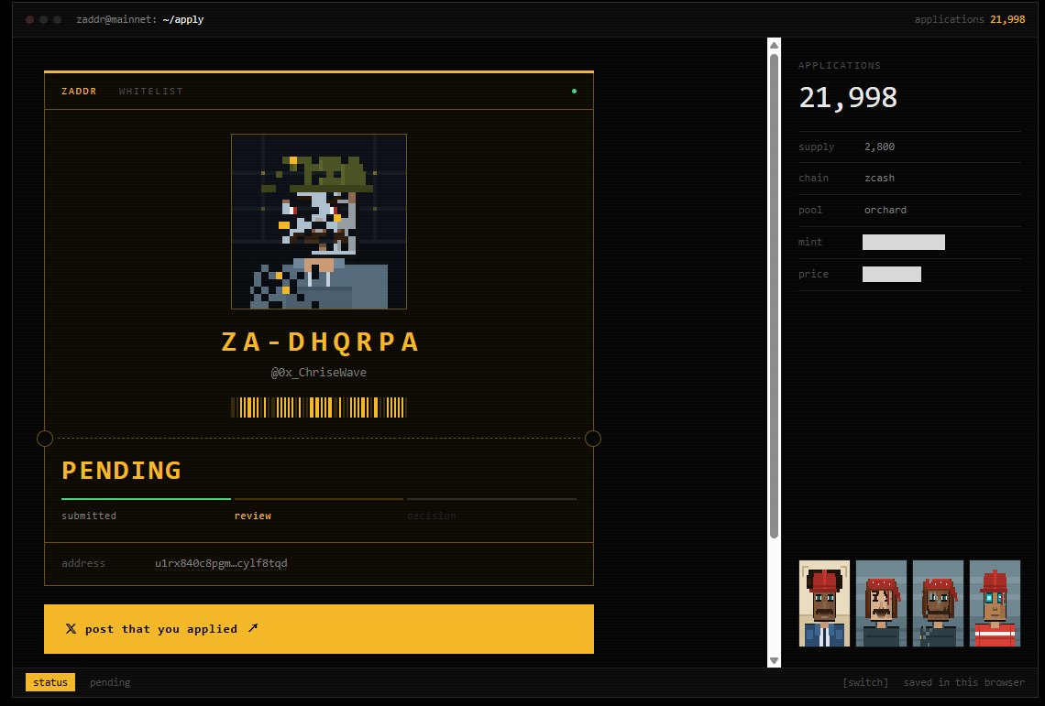Select the WHITELIST tab on the card
The image size is (1045, 706).
(x=150, y=92)
